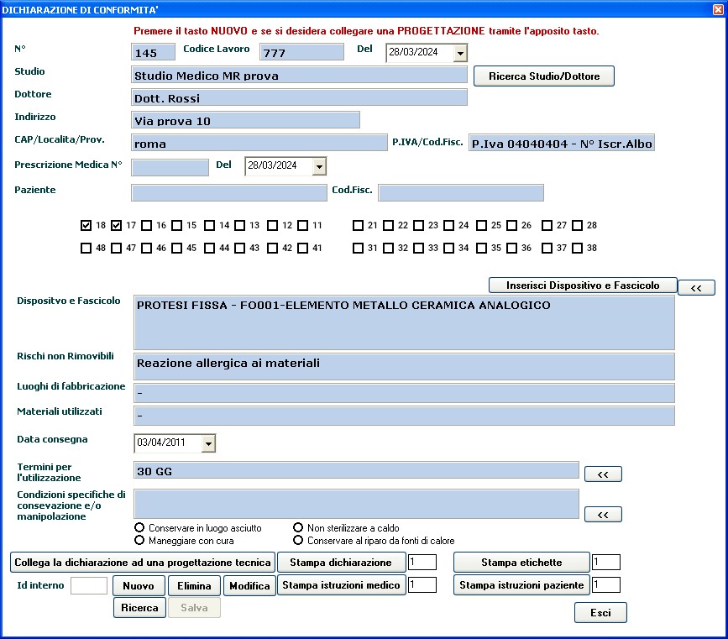The height and width of the screenshot is (639, 728).
Task: Check tooth 18 checkbox
Action: click(x=86, y=226)
